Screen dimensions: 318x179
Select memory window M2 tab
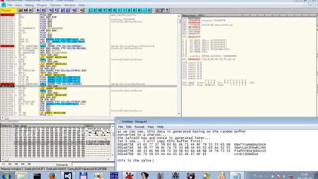coord(10,164)
